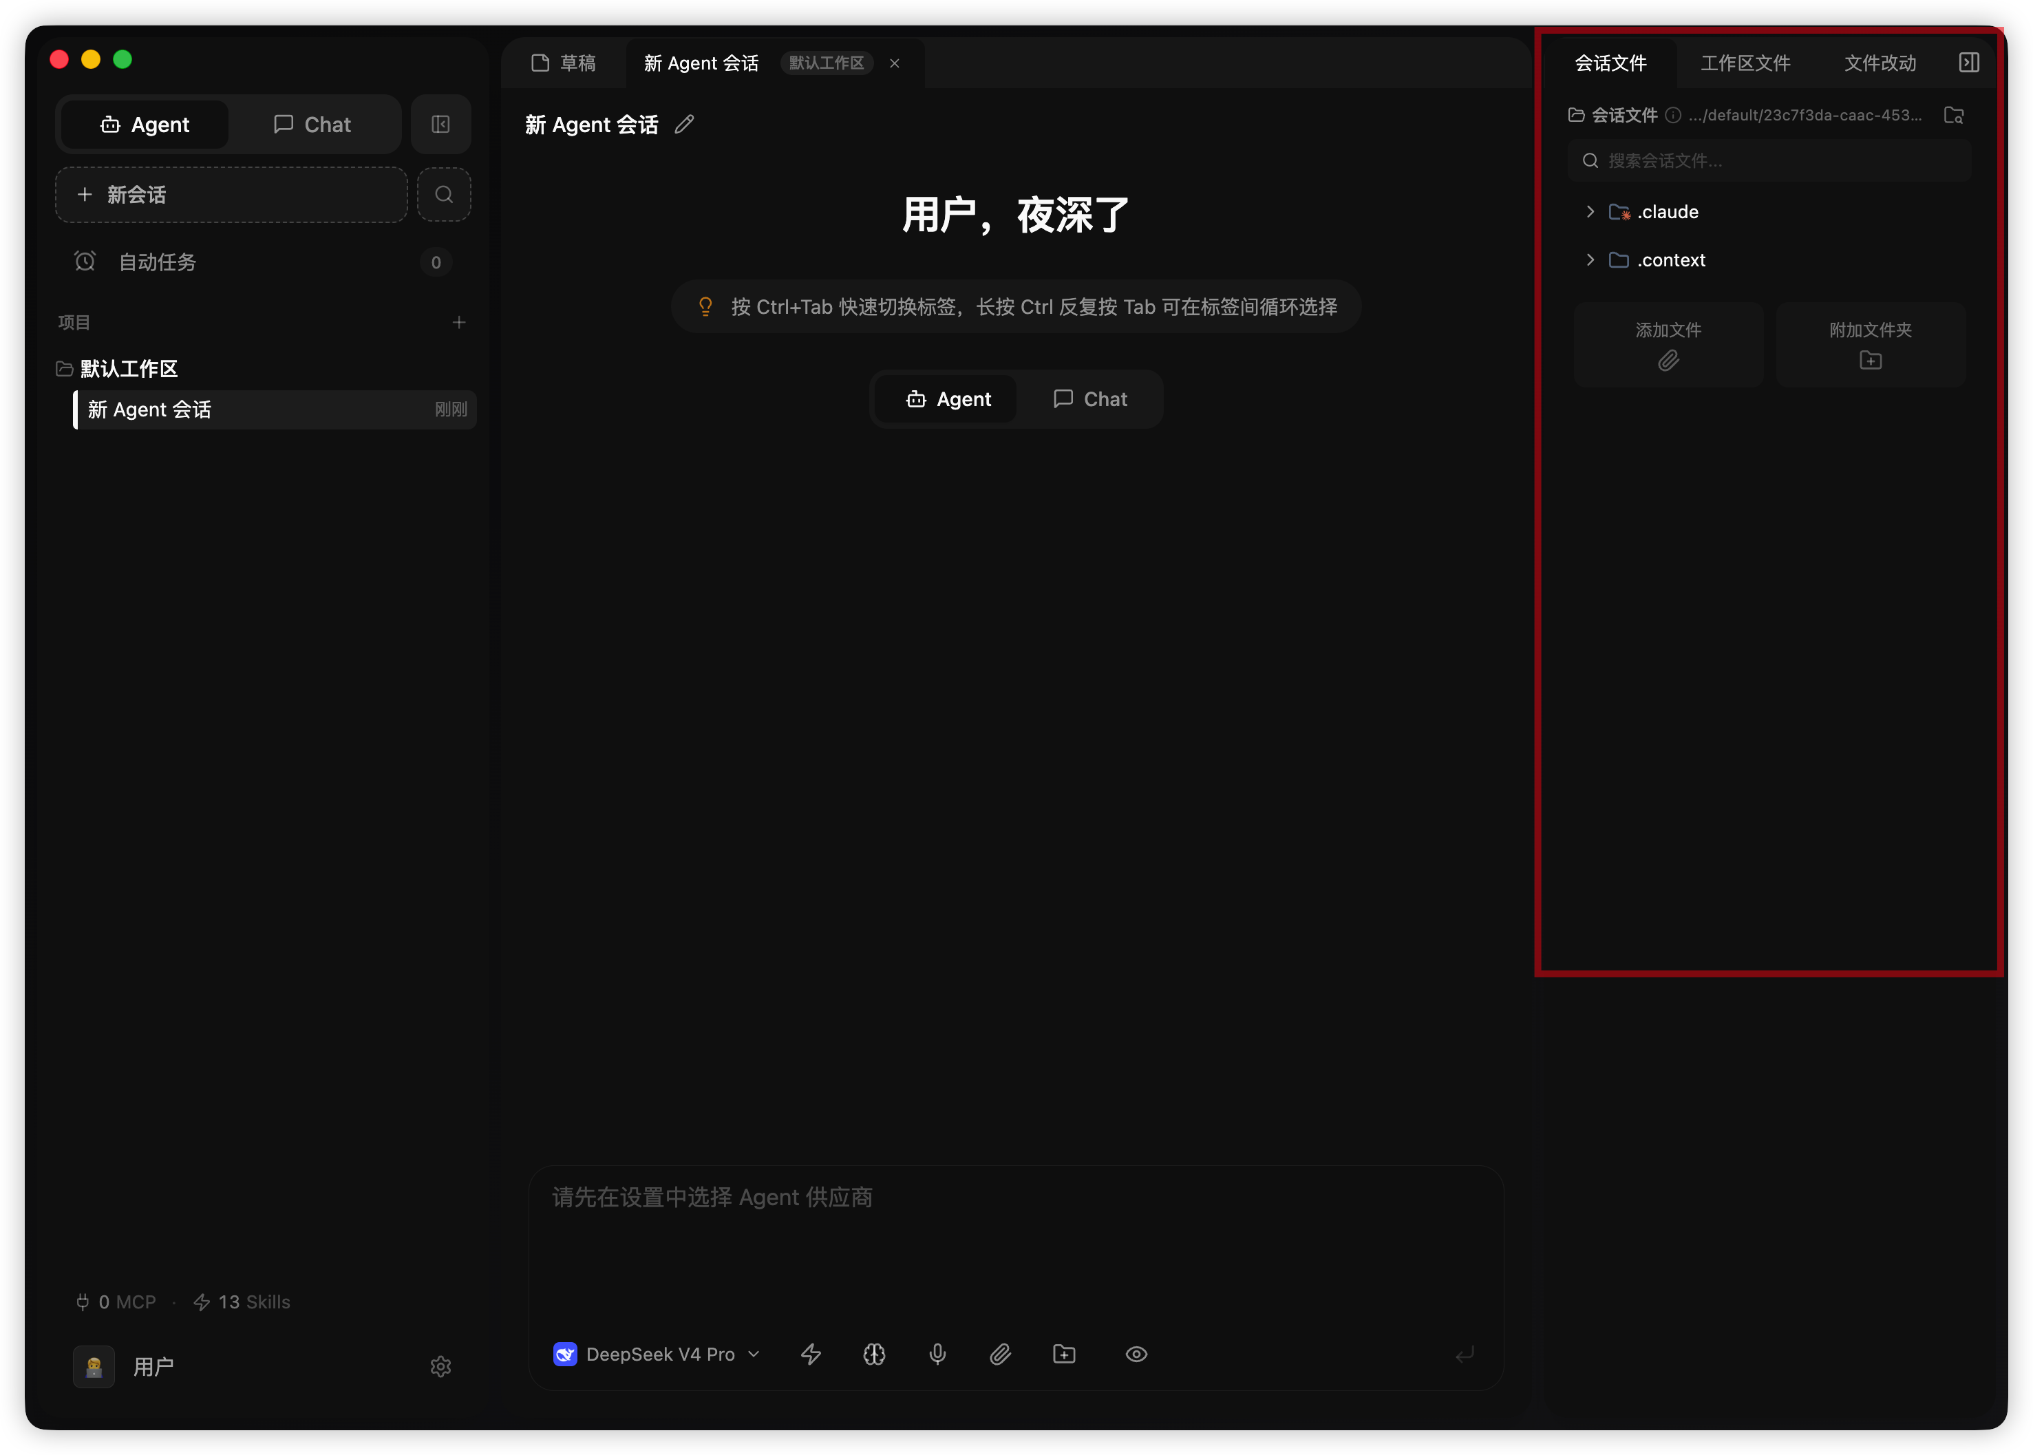Image resolution: width=2033 pixels, height=1455 pixels.
Task: Switch to the 工作区文件 tab
Action: (1745, 63)
